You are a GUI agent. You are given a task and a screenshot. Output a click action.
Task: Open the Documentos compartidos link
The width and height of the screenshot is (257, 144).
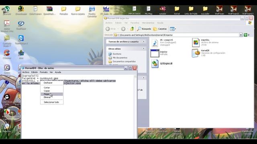pos(124,62)
